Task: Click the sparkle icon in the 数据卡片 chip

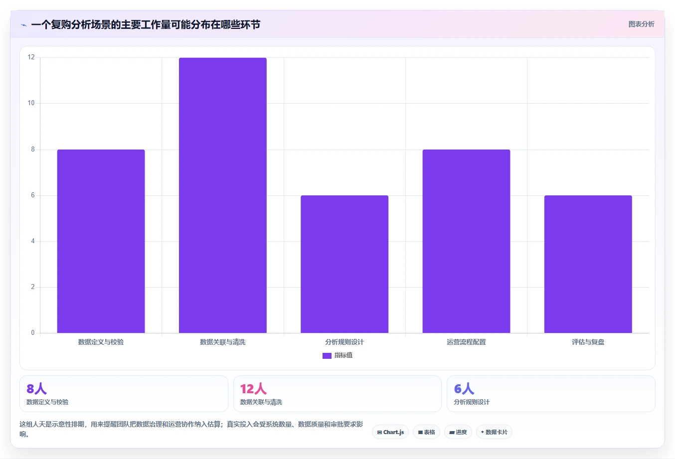Action: click(483, 432)
